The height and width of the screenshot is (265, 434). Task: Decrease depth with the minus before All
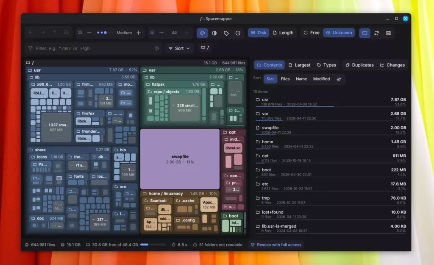click(161, 33)
